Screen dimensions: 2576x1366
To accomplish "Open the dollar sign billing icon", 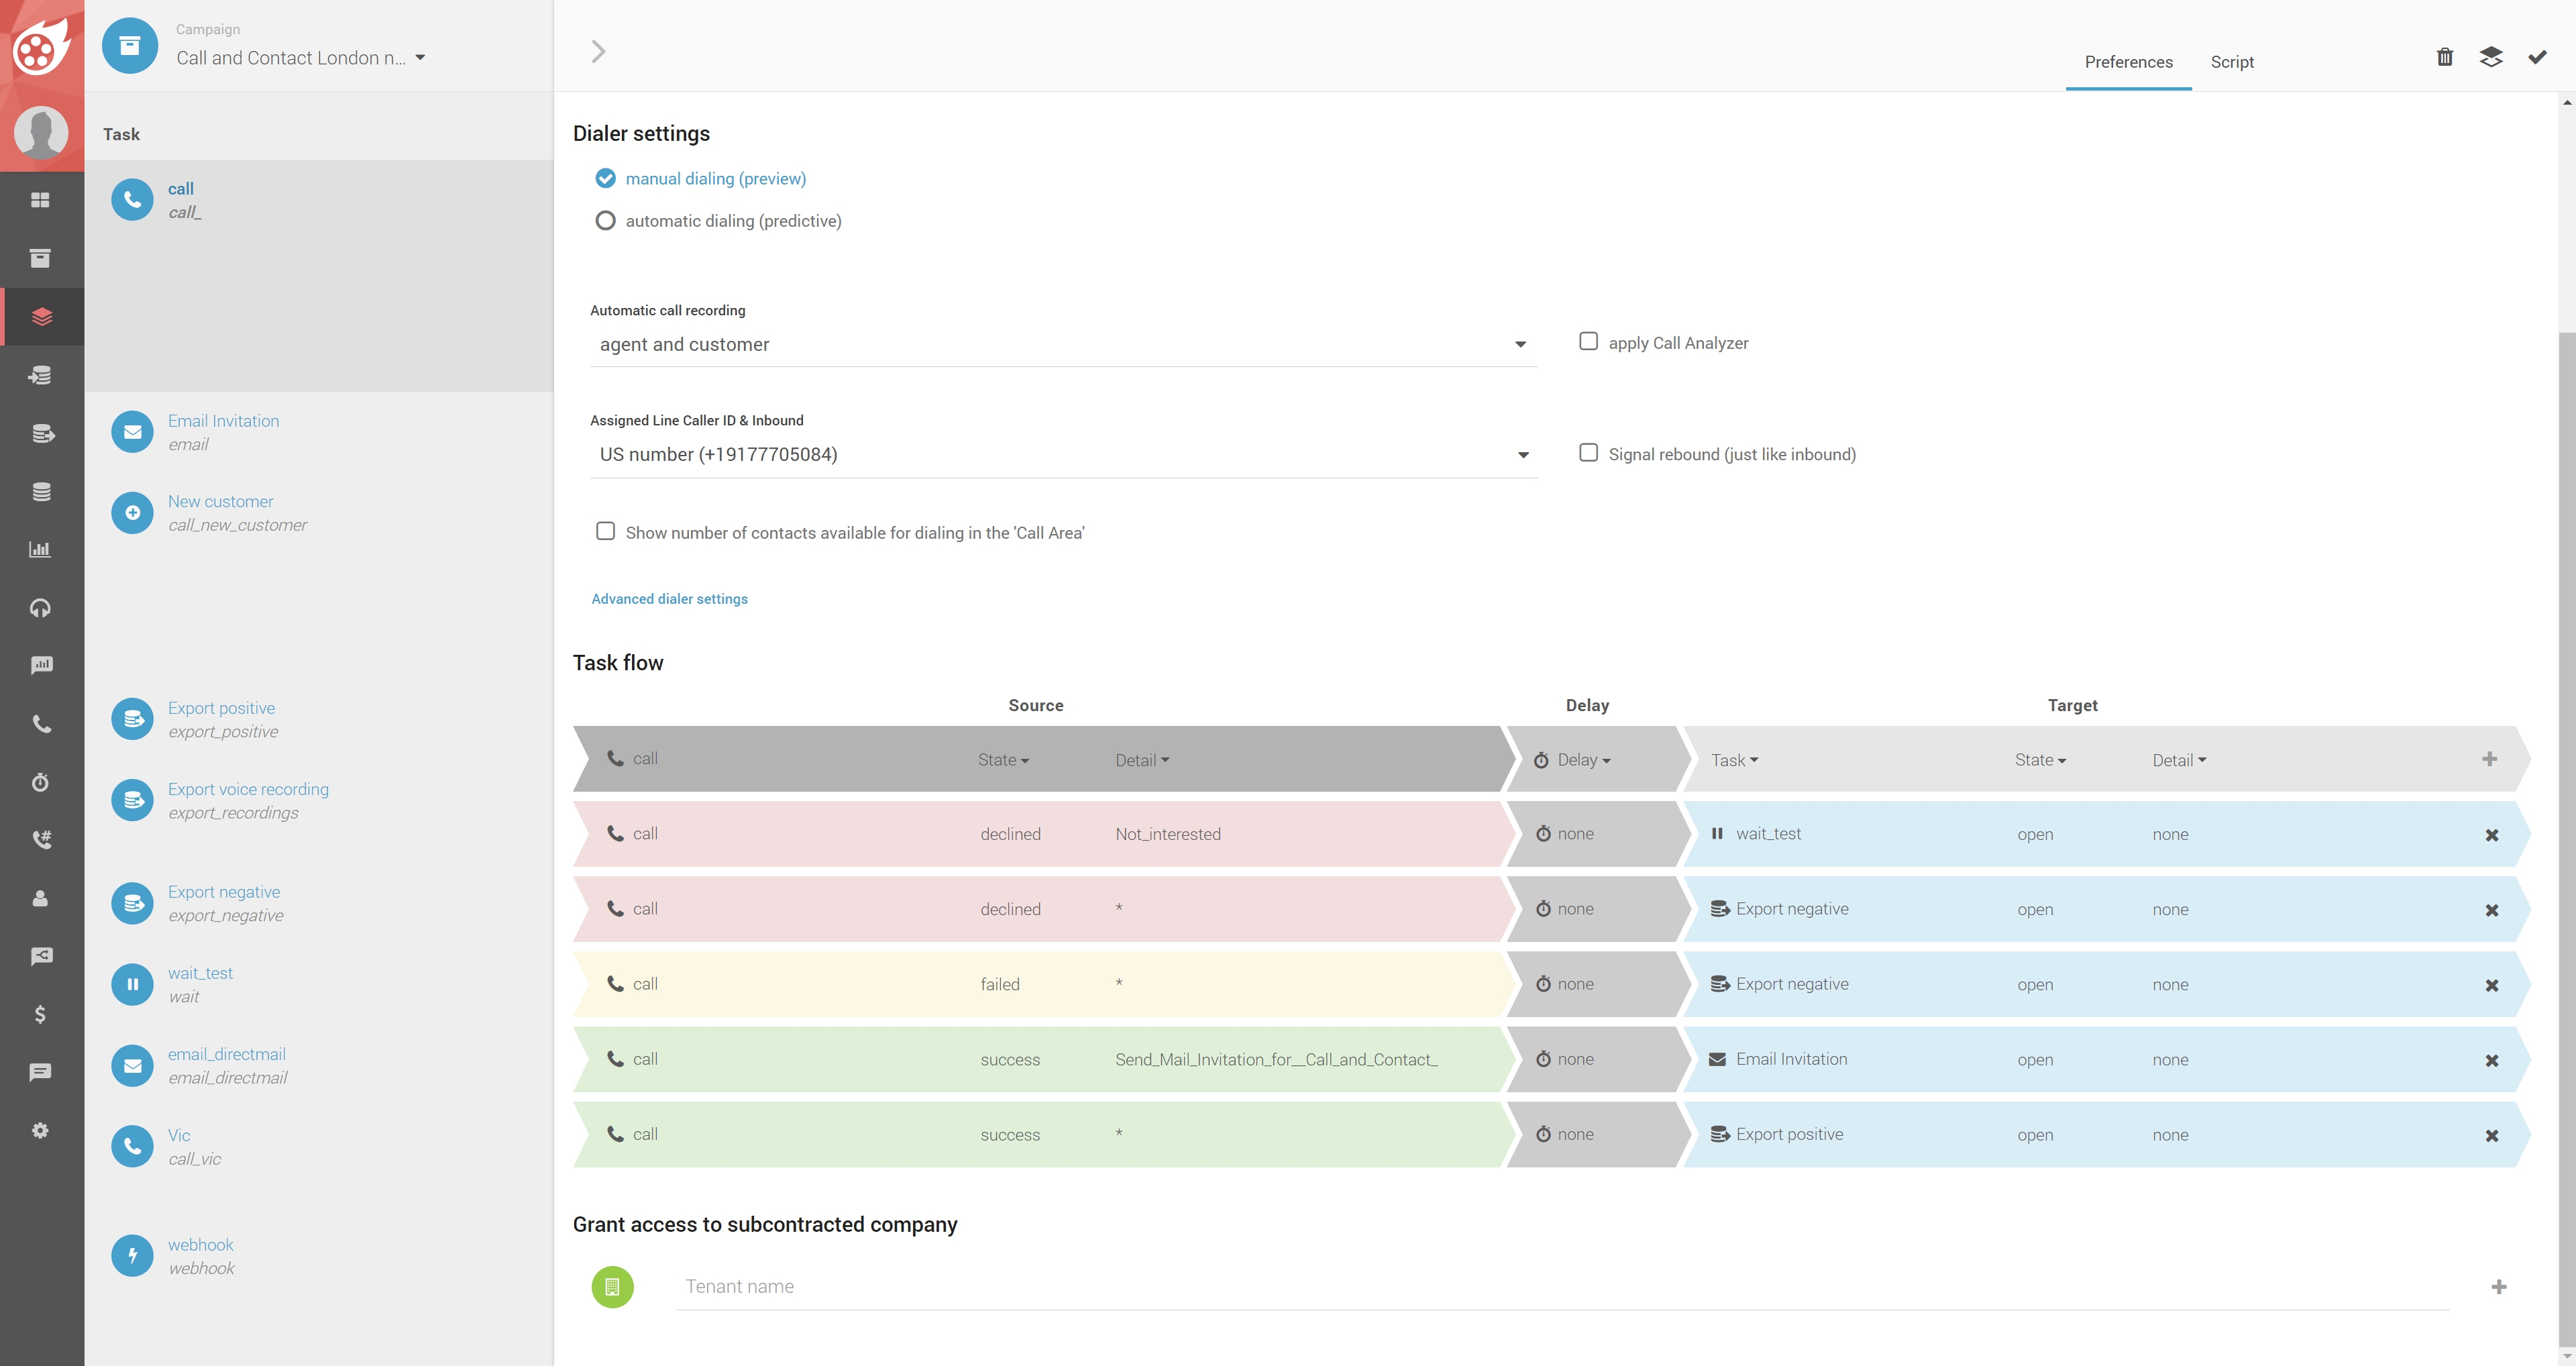I will pos(40,1014).
